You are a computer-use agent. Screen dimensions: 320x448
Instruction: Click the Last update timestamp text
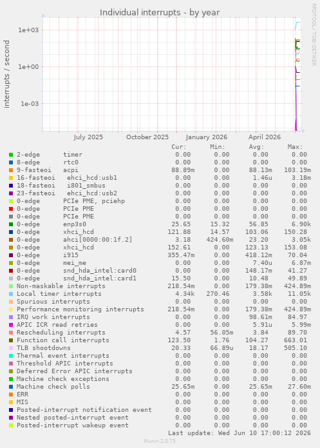(240, 433)
